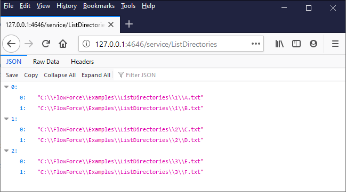Select the A.txt path string
Image resolution: width=346 pixels, height=192 pixels.
120,97
